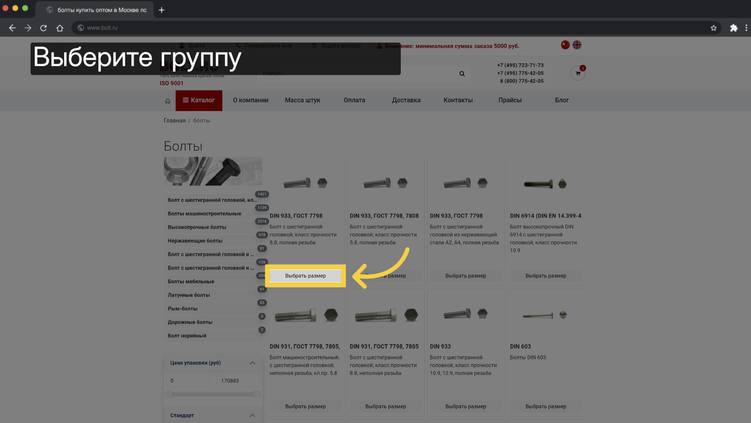Screen dimensions: 751x423
Task: Open Контакты page
Action: [458, 100]
